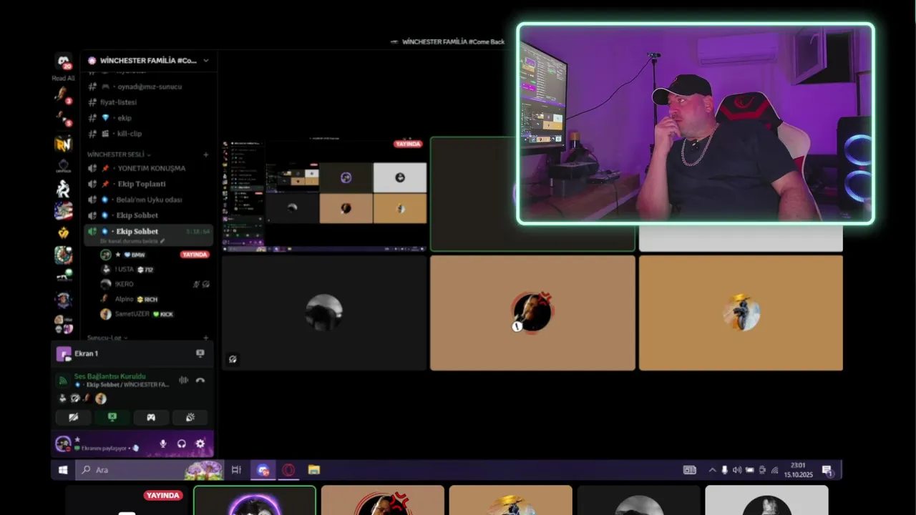Click the Ses Bağlantısı Kuruldu status text
This screenshot has width=916, height=515.
[110, 376]
